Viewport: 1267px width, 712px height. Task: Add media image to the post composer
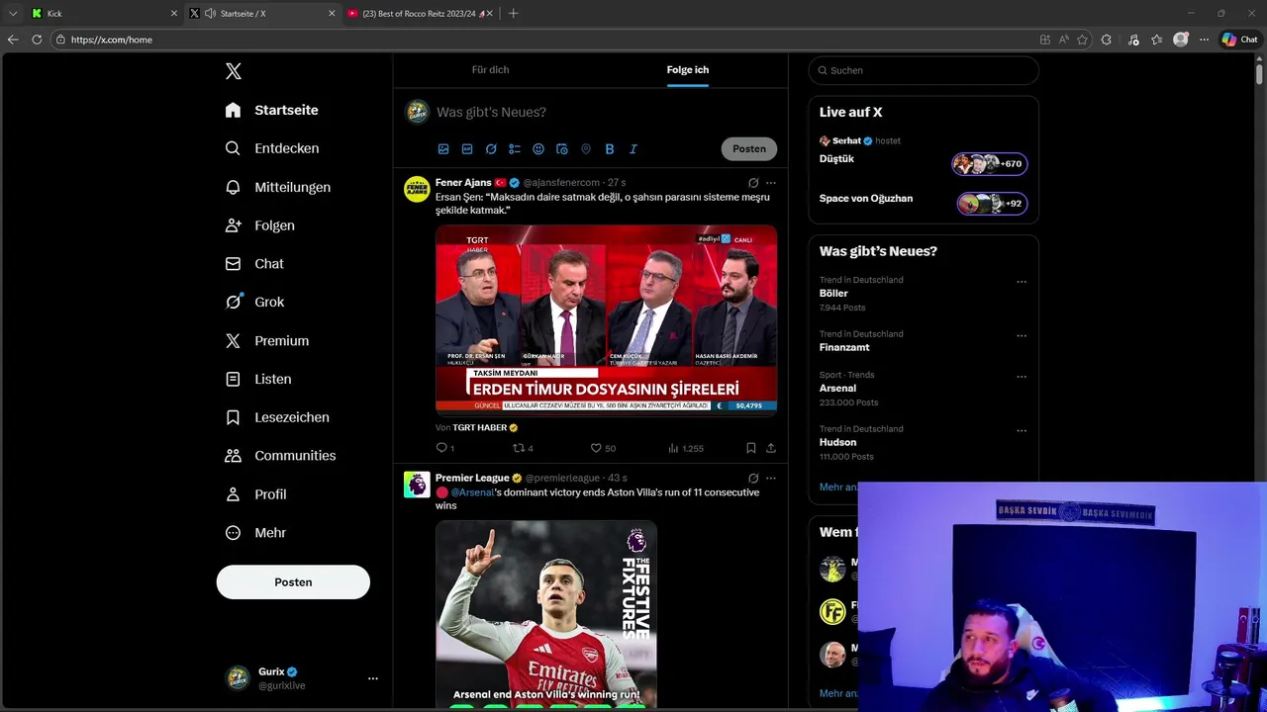(443, 149)
